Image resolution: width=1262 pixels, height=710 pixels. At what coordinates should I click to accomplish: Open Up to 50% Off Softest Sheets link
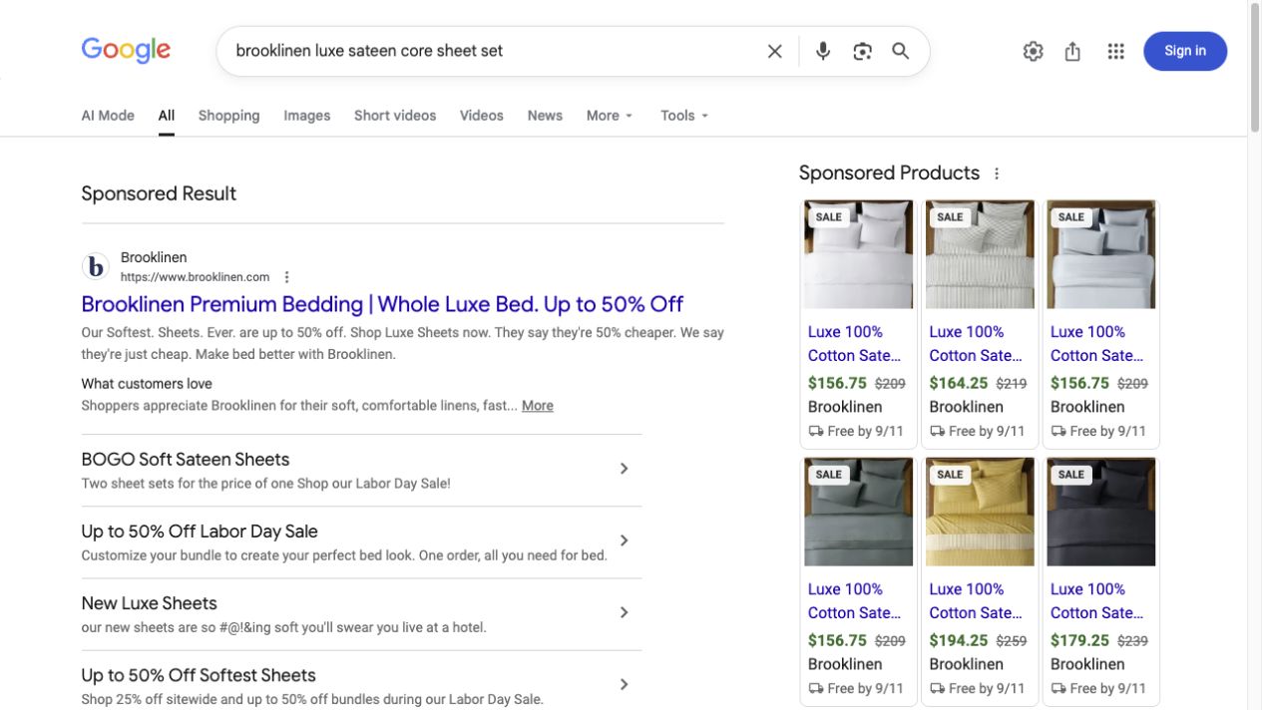[x=199, y=675]
